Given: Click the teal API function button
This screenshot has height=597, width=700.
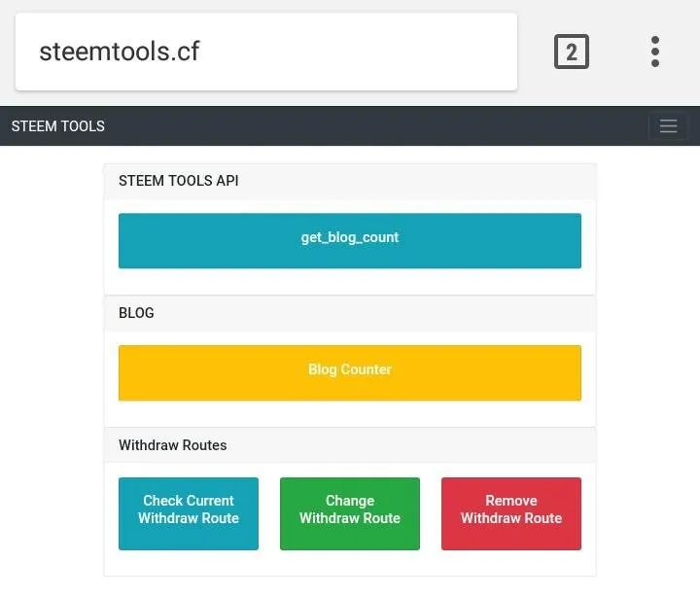Looking at the screenshot, I should (350, 241).
